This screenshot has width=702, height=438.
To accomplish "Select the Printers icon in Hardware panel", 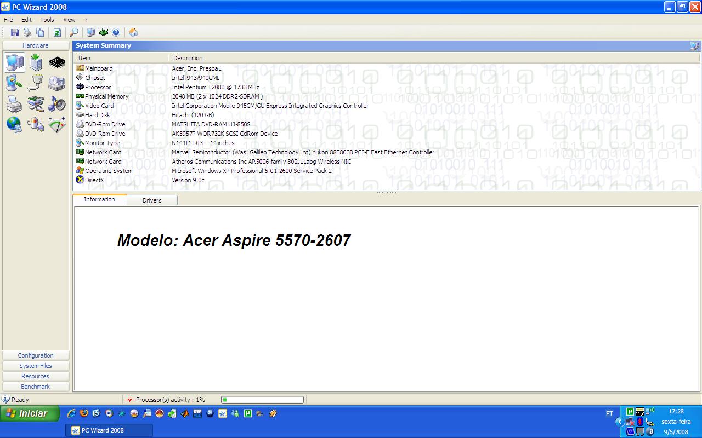I will pos(15,104).
